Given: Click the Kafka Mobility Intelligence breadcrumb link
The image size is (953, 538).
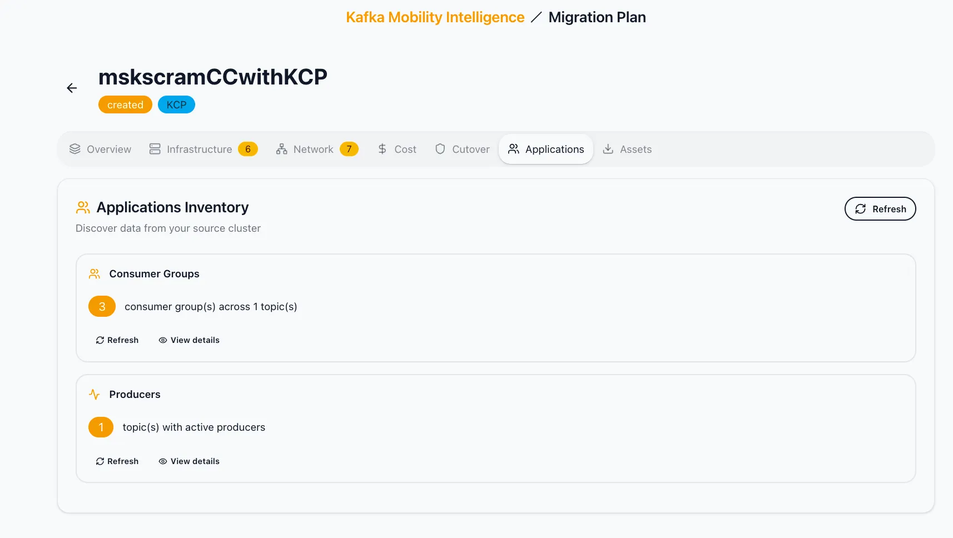Looking at the screenshot, I should tap(435, 17).
